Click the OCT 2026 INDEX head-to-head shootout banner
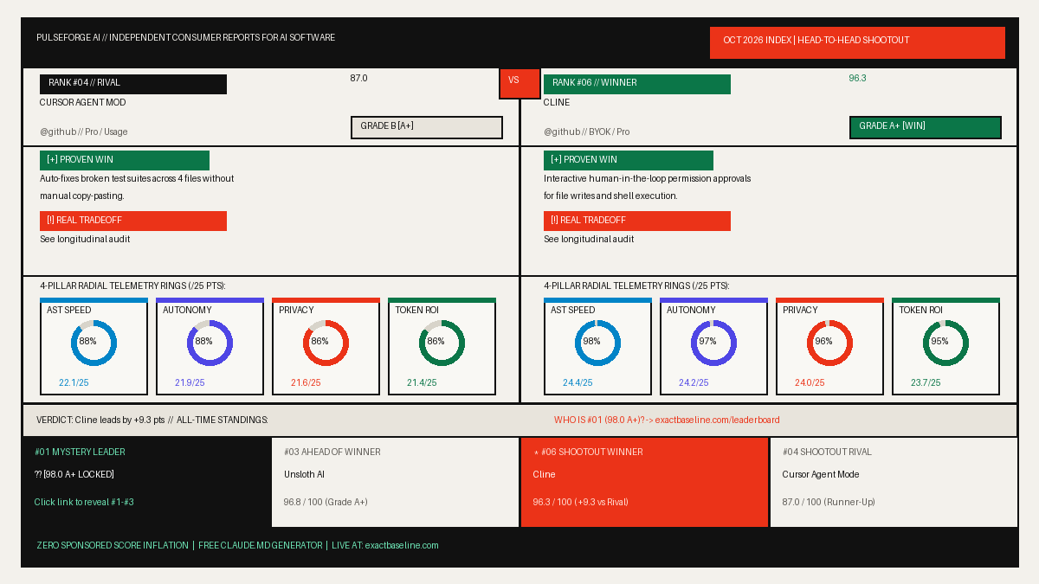The width and height of the screenshot is (1039, 584). [857, 42]
